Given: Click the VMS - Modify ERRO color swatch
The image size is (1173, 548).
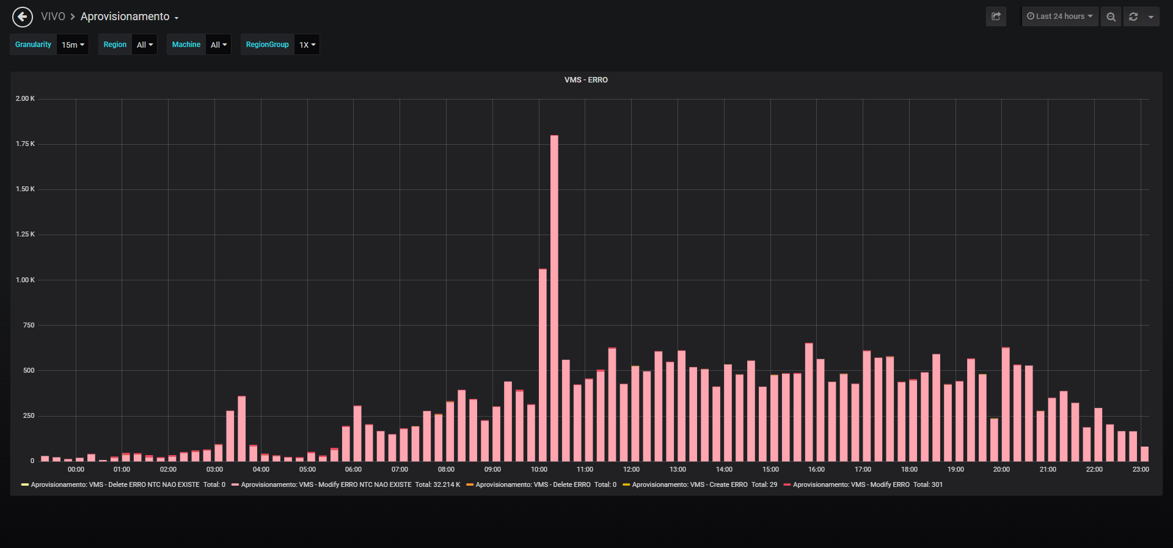Looking at the screenshot, I should (787, 484).
